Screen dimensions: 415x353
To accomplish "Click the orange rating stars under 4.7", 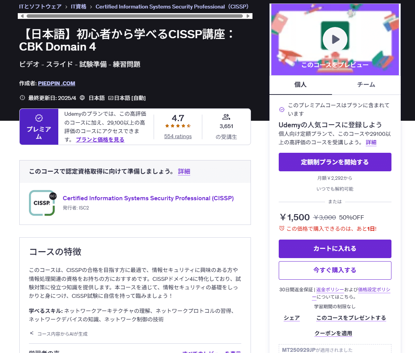I will point(178,125).
